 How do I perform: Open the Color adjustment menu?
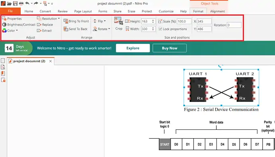tap(10, 31)
